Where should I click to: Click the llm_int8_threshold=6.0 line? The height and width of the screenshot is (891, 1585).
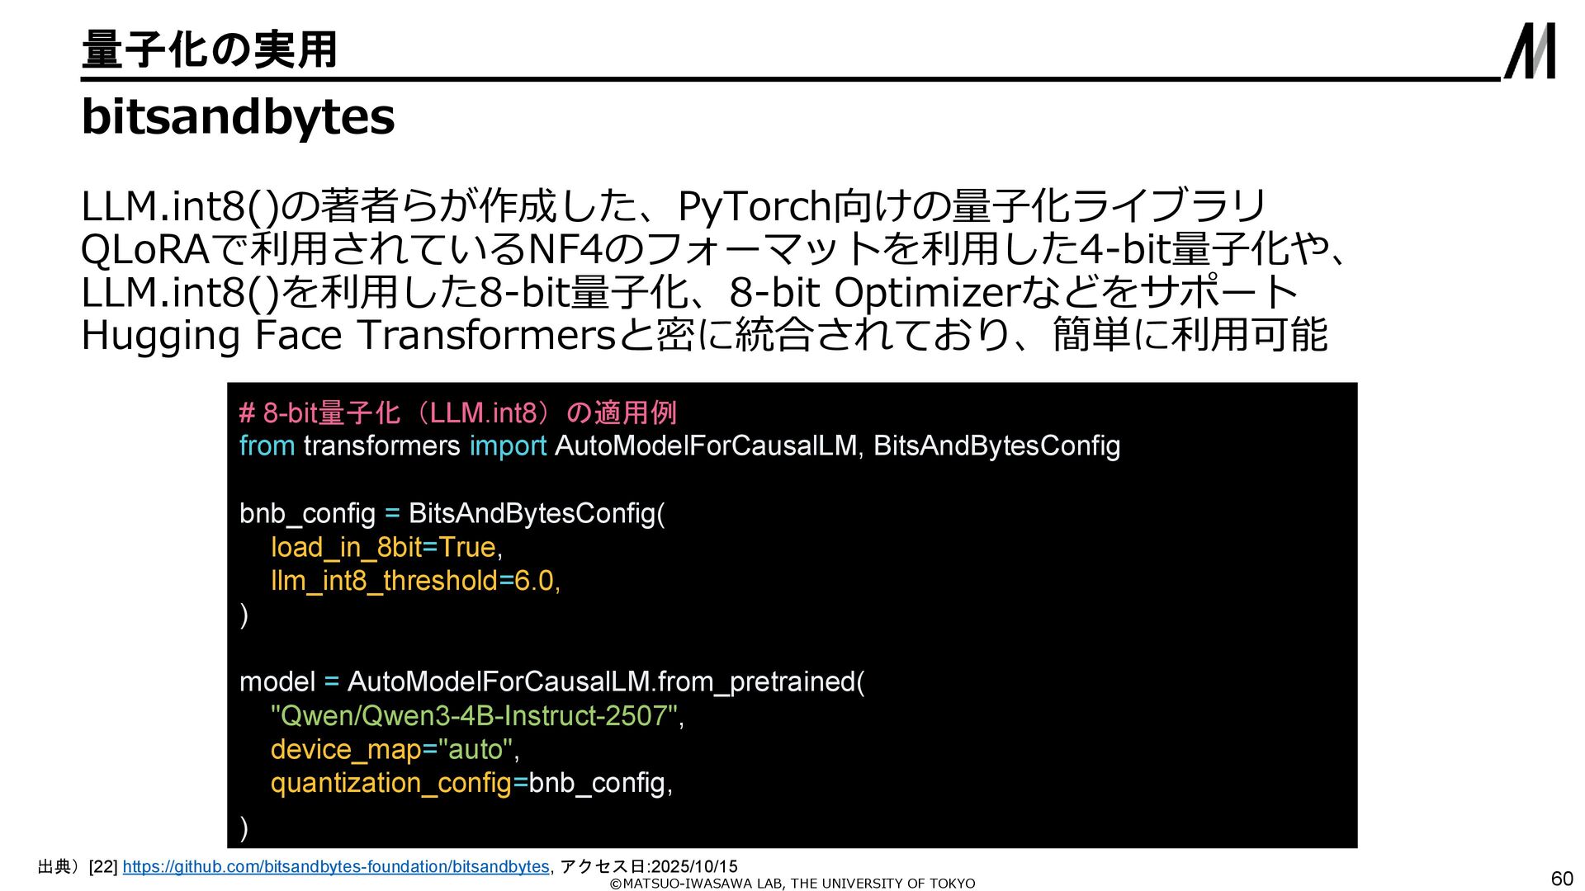[x=415, y=581]
